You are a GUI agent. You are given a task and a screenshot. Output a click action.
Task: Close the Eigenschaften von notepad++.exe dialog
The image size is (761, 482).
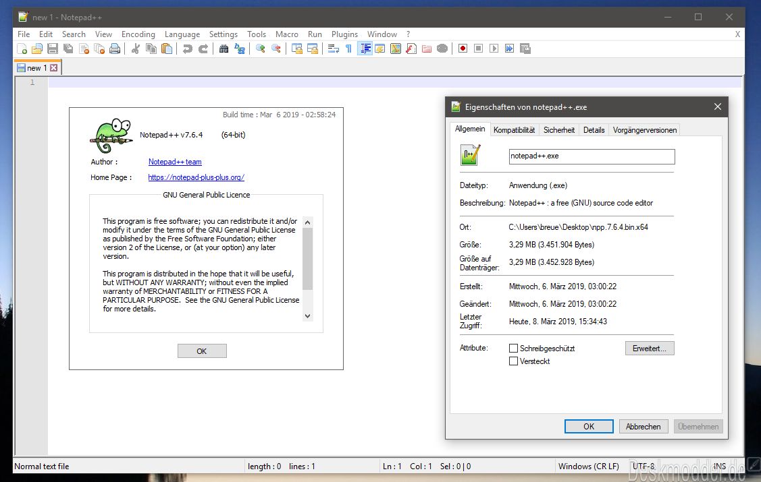(x=717, y=107)
